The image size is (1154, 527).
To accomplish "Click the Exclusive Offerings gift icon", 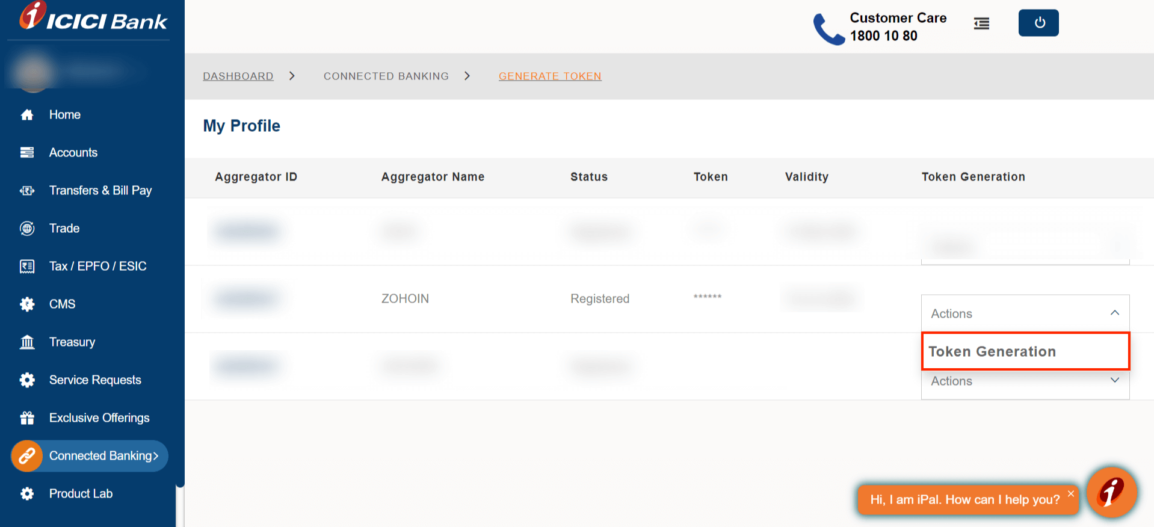I will pyautogui.click(x=27, y=418).
